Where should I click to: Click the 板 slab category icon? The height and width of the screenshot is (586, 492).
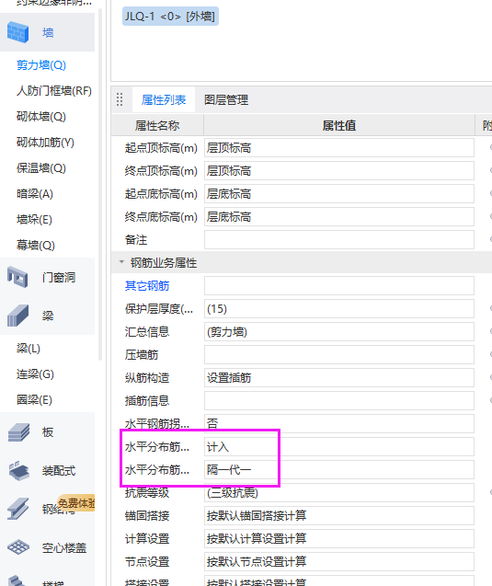pyautogui.click(x=18, y=432)
